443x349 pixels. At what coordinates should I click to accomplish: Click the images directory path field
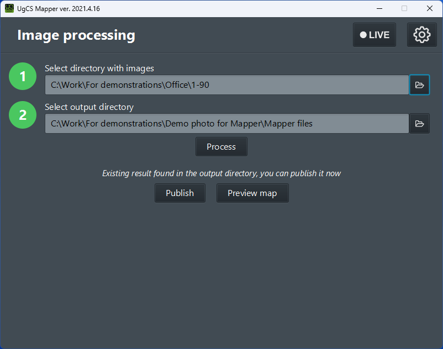coord(226,84)
